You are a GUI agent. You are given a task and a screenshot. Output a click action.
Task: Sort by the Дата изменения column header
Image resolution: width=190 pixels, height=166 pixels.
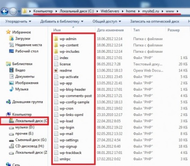[110, 30]
